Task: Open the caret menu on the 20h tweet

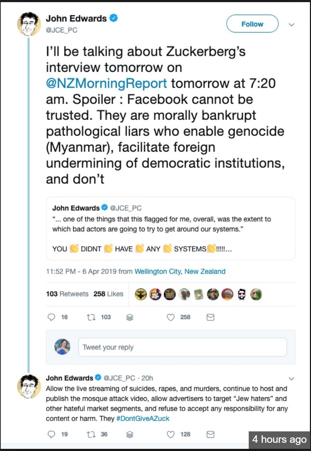Action: [292, 379]
